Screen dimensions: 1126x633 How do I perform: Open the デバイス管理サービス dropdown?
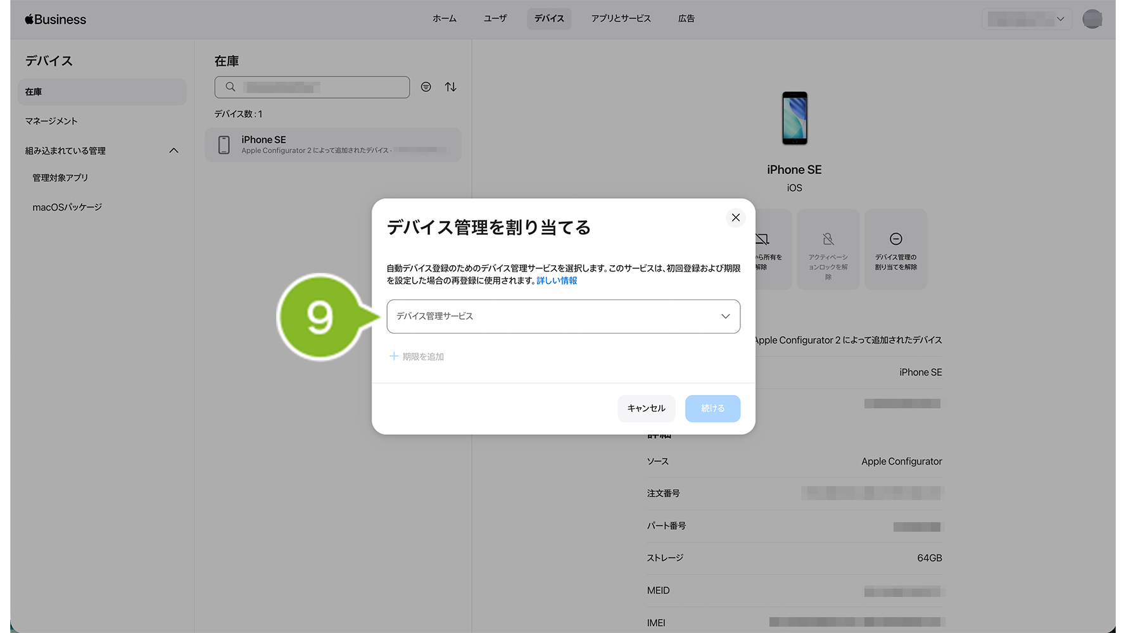[x=563, y=316]
